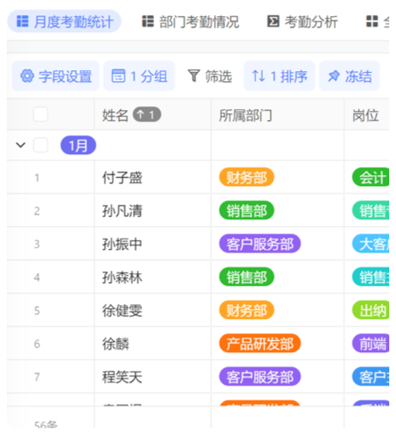The width and height of the screenshot is (396, 435).
Task: Click the 筛选 funnel icon
Action: [x=194, y=76]
